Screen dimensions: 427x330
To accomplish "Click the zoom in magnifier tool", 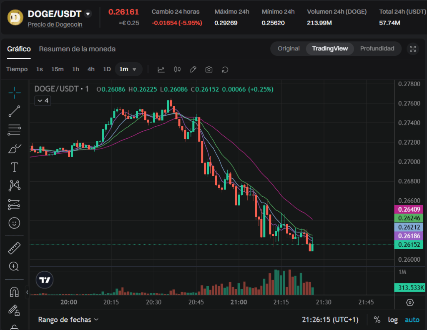I will point(14,266).
